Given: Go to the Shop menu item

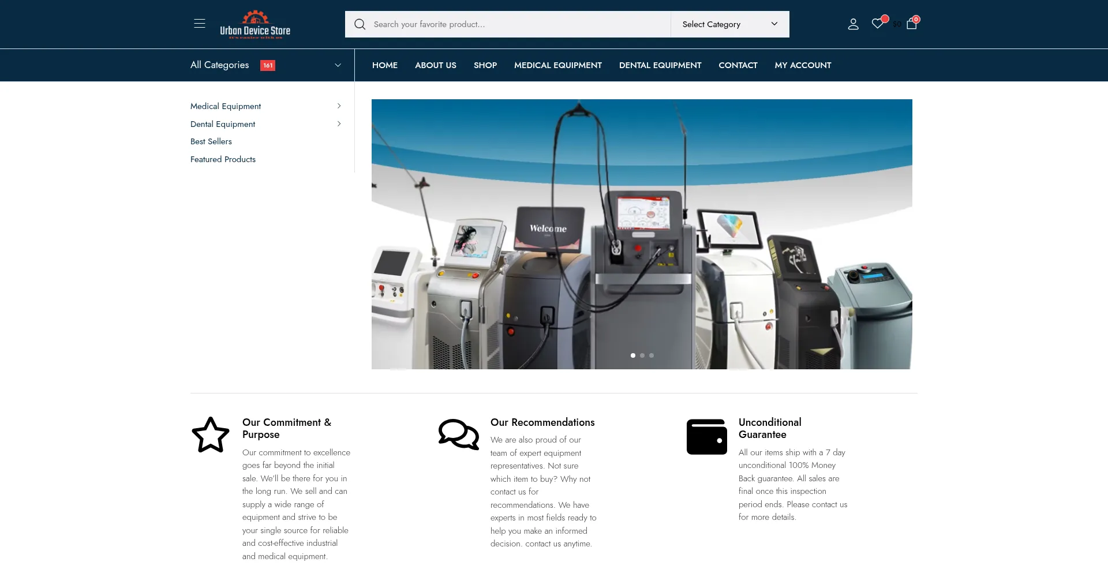Looking at the screenshot, I should click(485, 65).
